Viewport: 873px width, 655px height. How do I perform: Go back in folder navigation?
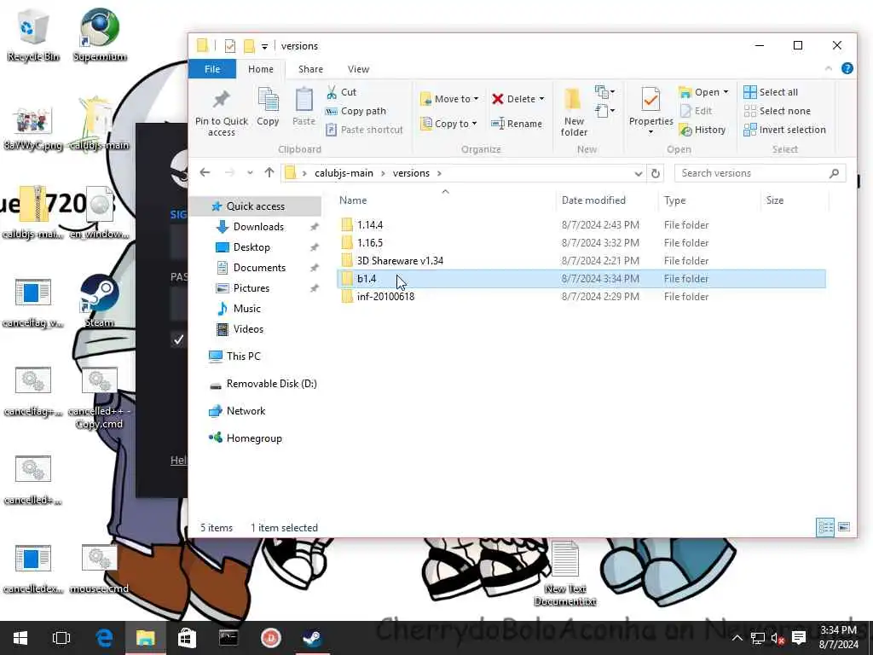pyautogui.click(x=205, y=172)
